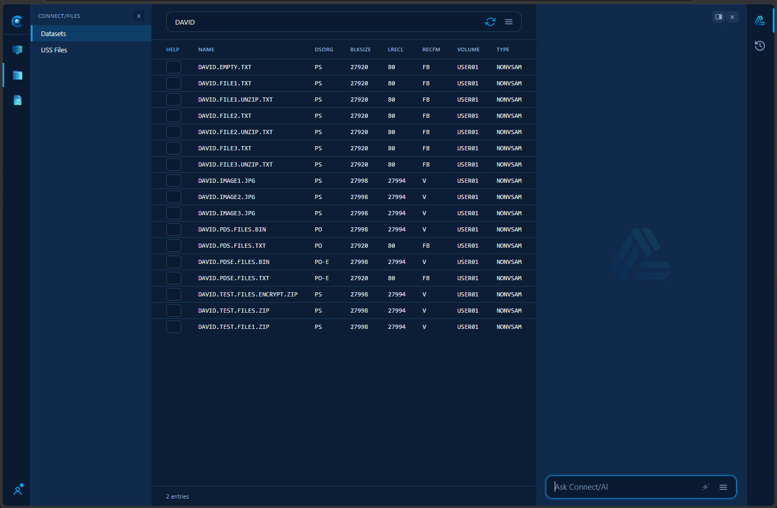
Task: Check the box next to DAVID.IMAGE1.JPG
Action: (x=174, y=181)
